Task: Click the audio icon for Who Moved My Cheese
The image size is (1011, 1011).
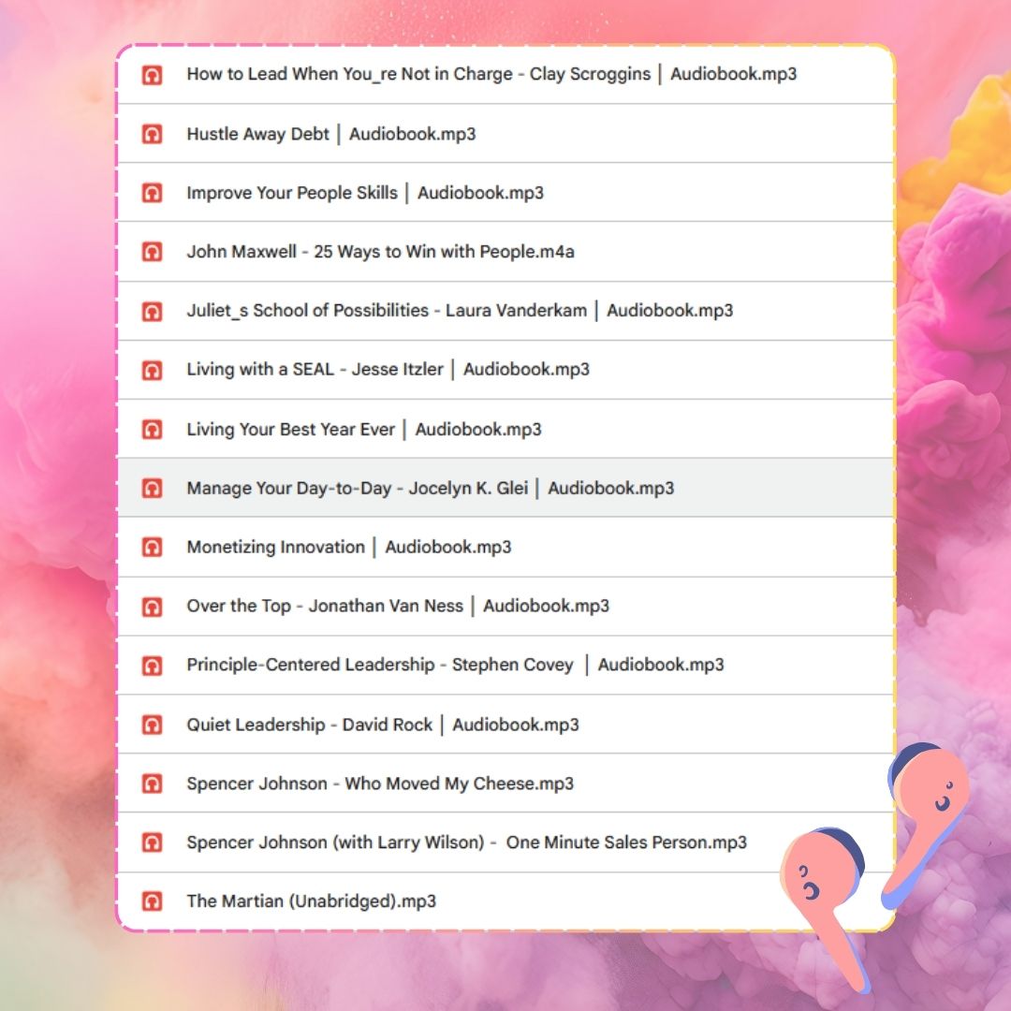Action: pos(152,784)
